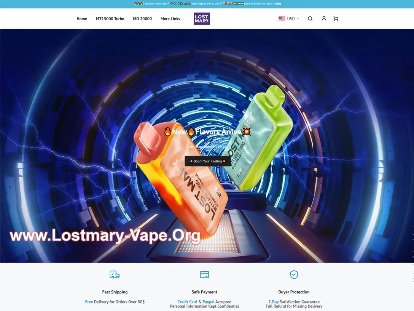
Task: Click the Safe Payment card icon
Action: pos(204,274)
